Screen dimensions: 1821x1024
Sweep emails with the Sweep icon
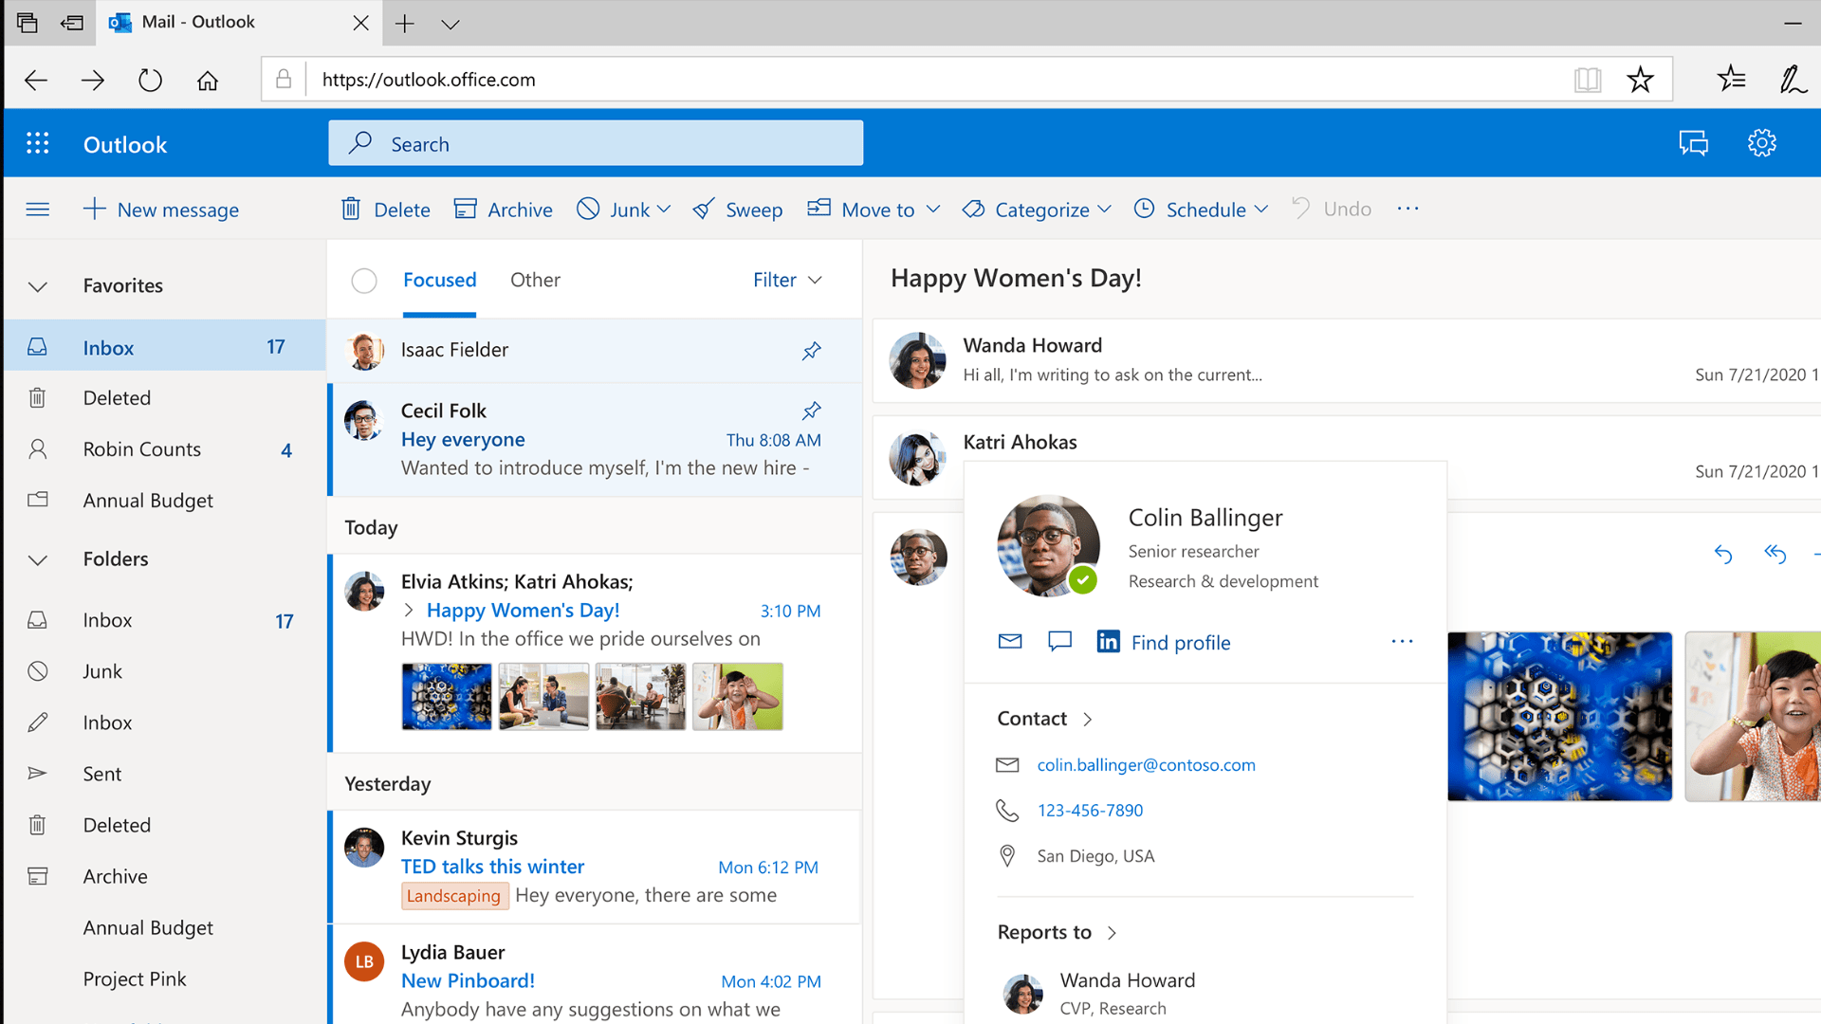703,209
